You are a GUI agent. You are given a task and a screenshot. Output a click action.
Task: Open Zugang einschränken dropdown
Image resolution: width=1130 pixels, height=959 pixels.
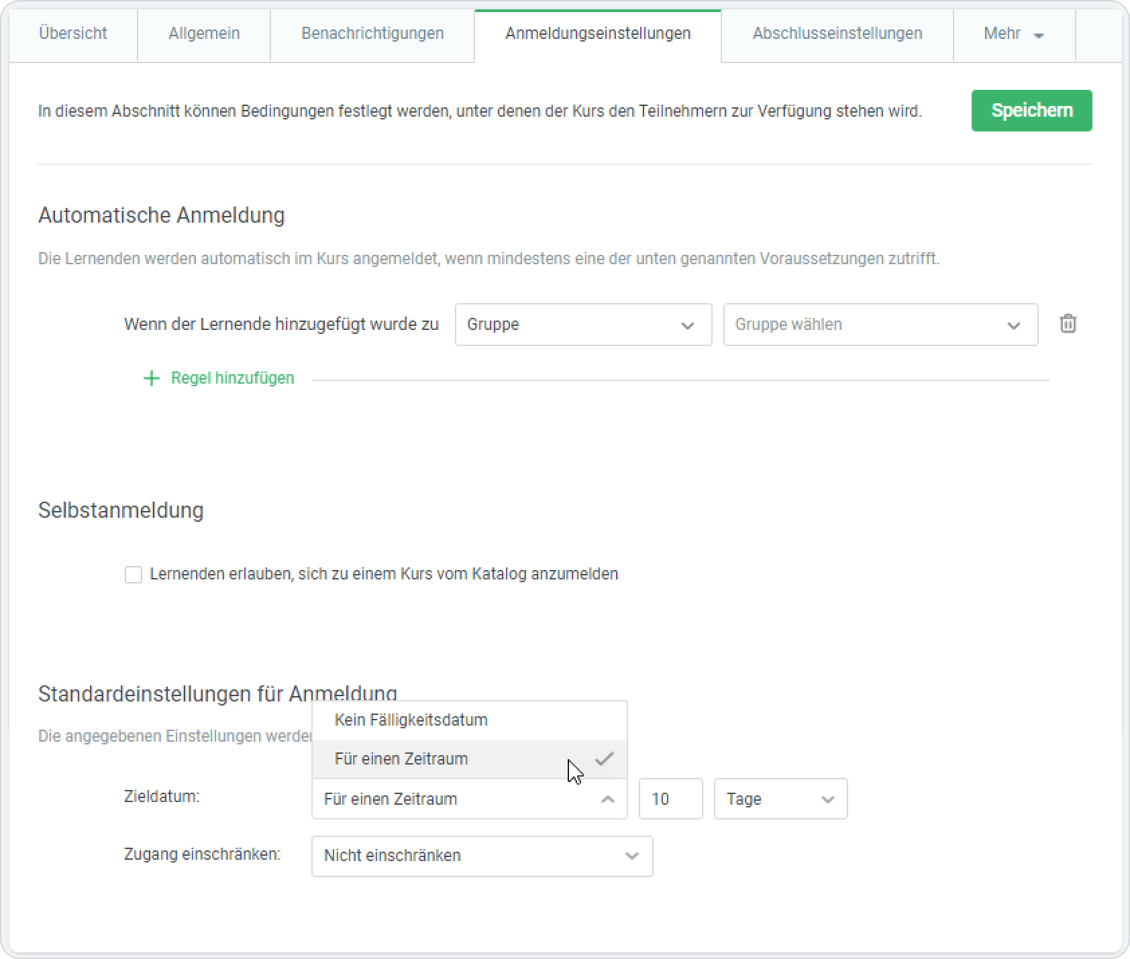tap(481, 856)
